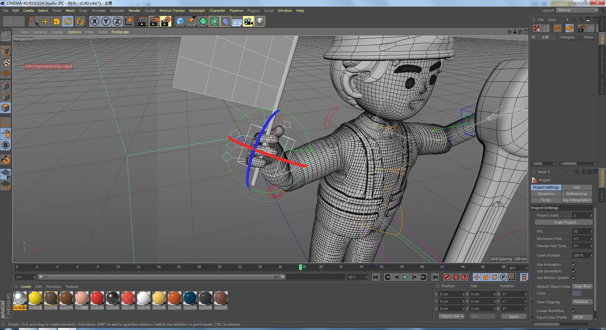Screen dimensions: 606x330
Task: Toggle the Z axis lock icon
Action: 117,21
